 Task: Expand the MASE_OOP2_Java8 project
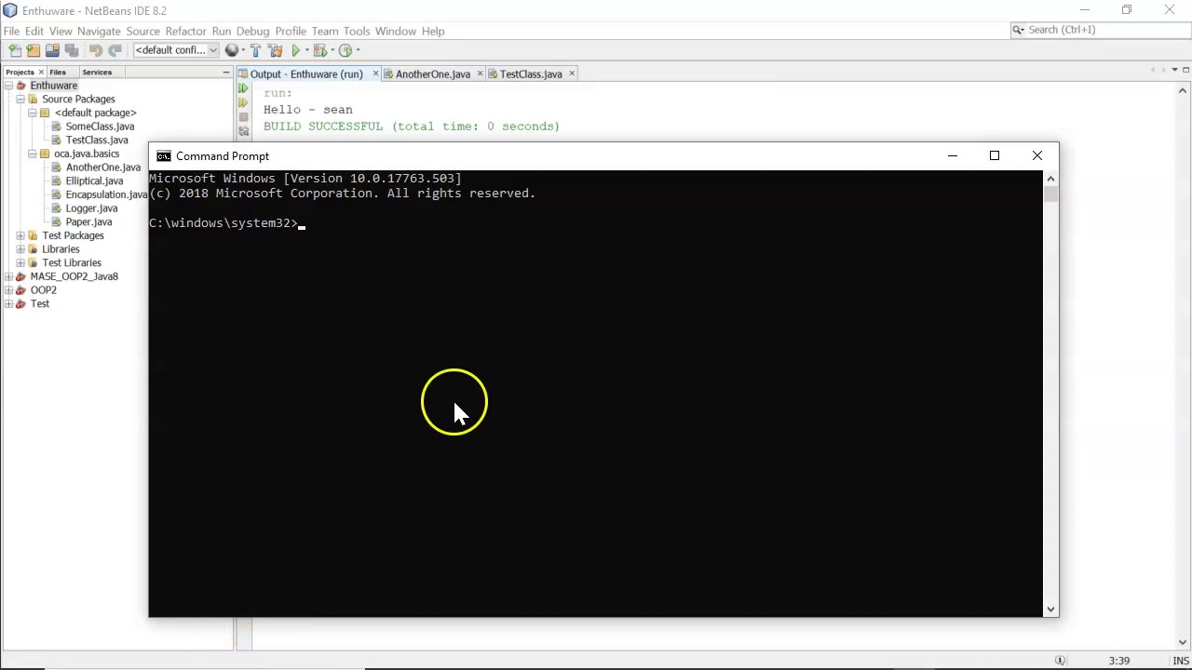point(7,276)
